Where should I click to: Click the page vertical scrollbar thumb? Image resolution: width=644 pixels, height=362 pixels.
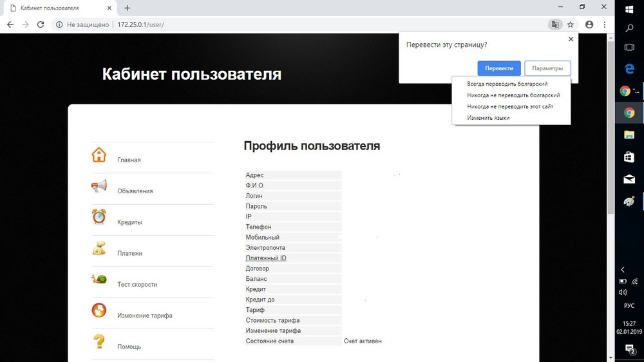pyautogui.click(x=611, y=128)
